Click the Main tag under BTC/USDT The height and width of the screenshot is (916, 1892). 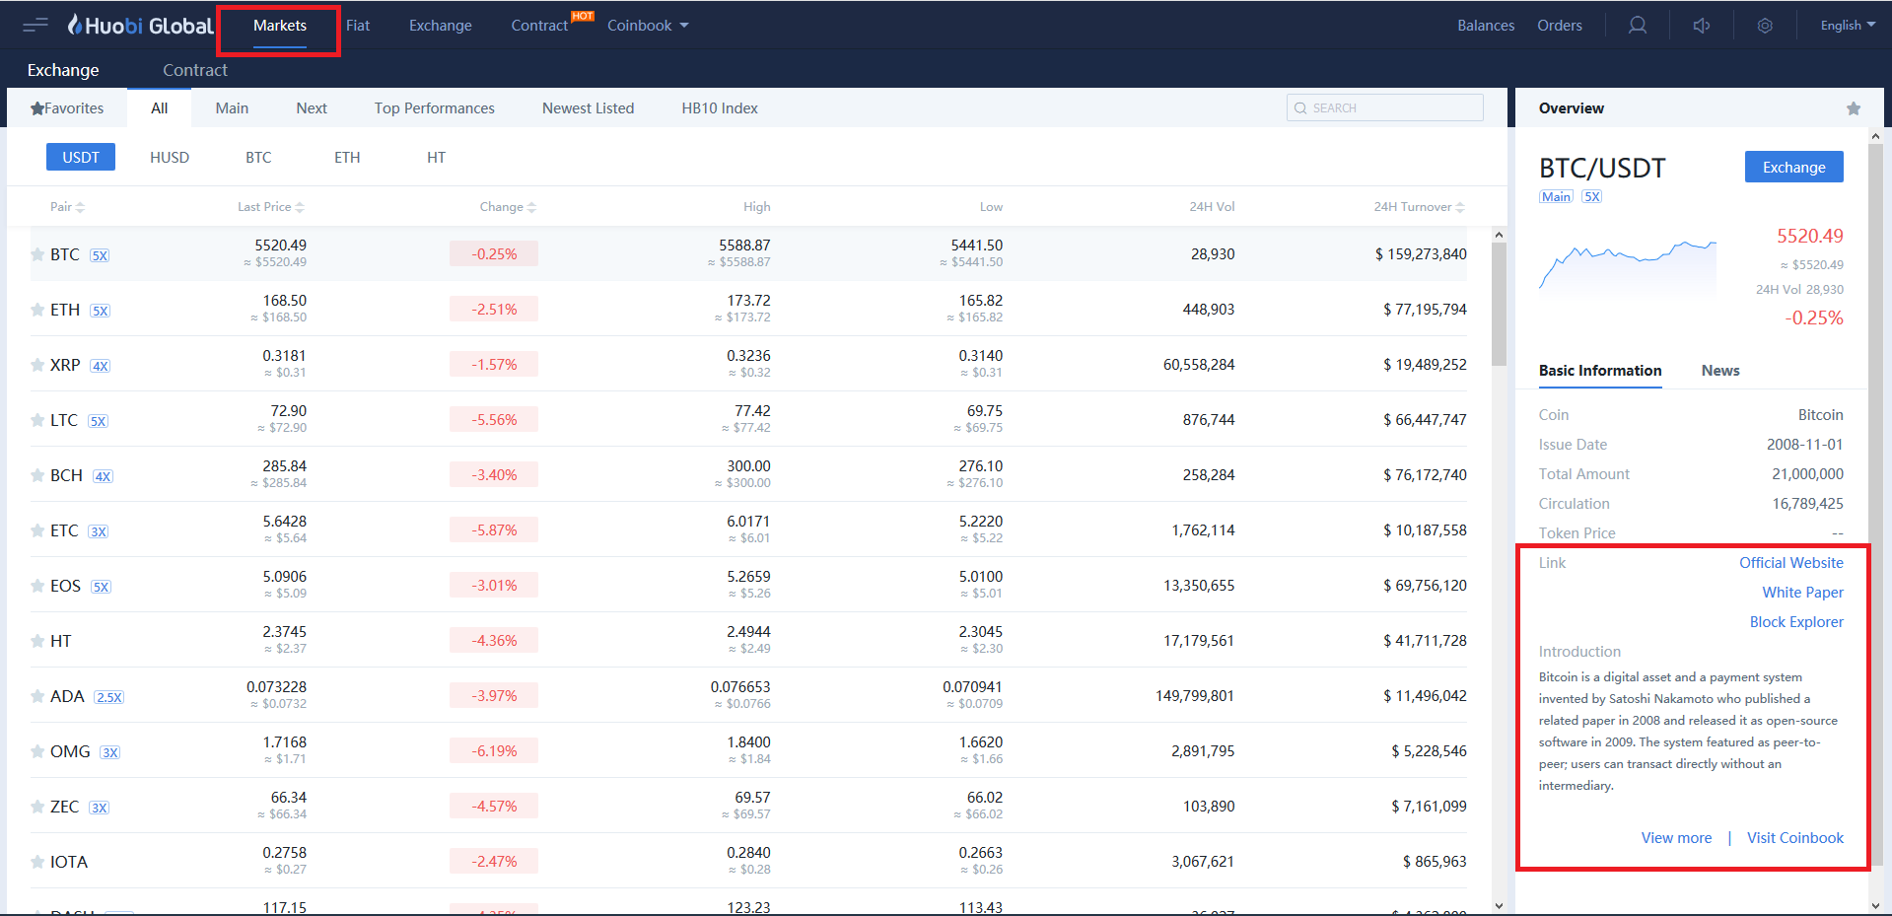[x=1557, y=196]
